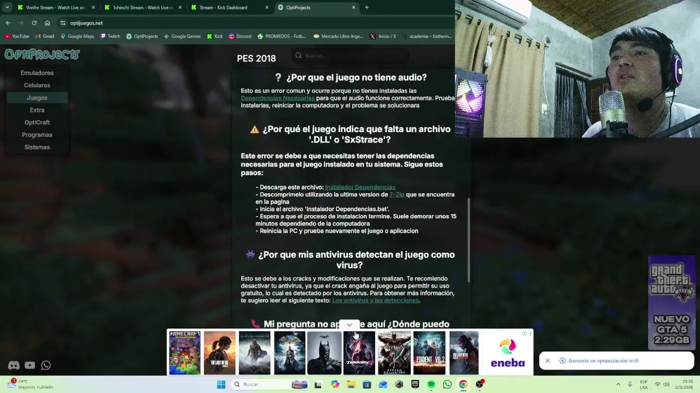Open Copilot from the taskbar
The height and width of the screenshot is (393, 700).
coord(335,384)
